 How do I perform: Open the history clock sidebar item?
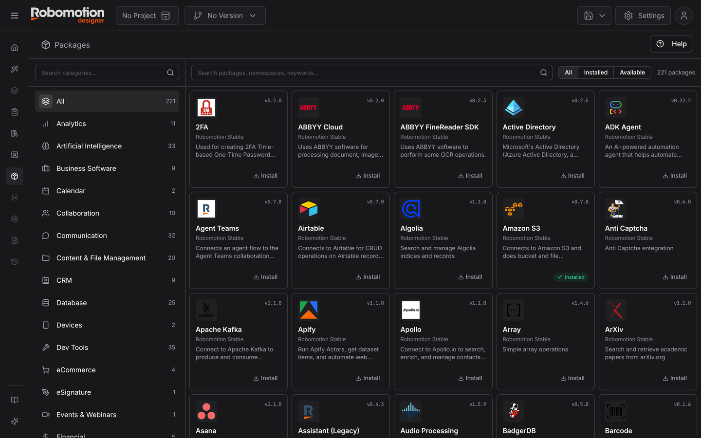(x=15, y=262)
